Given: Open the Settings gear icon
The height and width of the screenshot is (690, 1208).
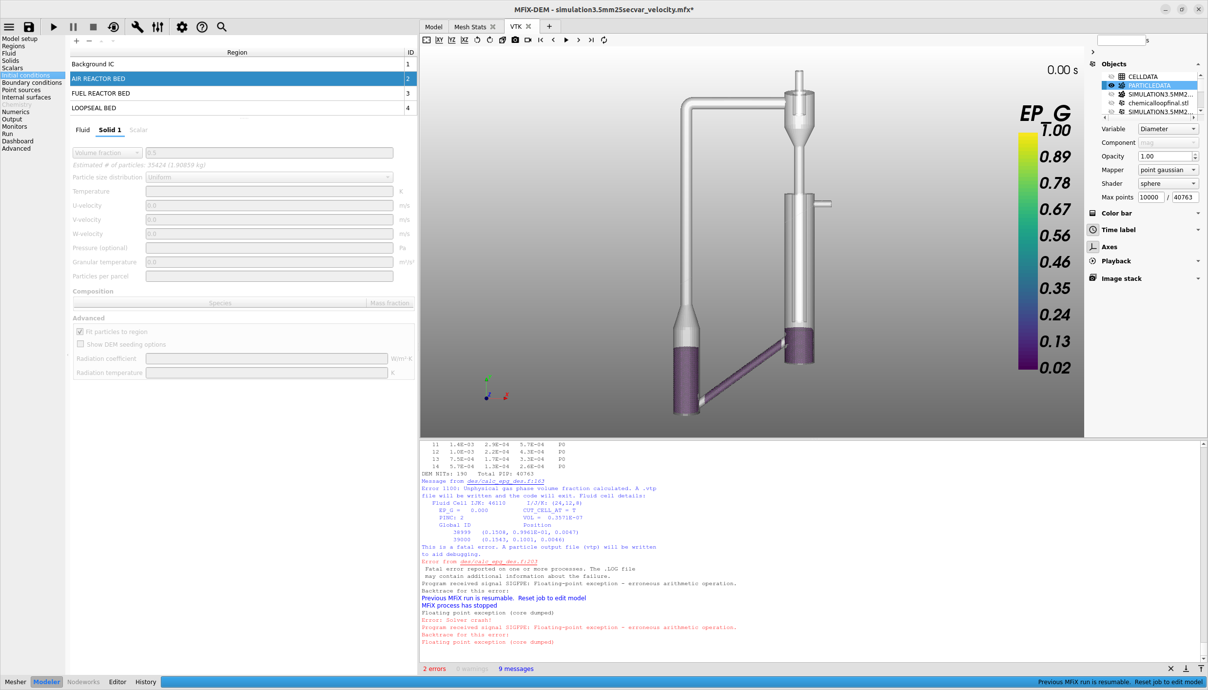Looking at the screenshot, I should [182, 27].
